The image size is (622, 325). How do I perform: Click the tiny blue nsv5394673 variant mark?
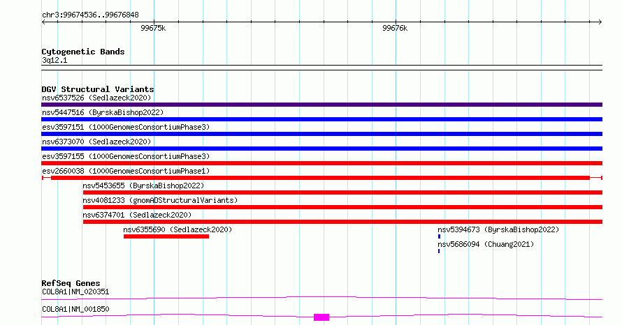[439, 236]
